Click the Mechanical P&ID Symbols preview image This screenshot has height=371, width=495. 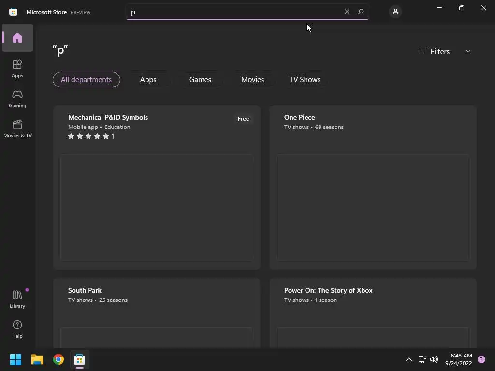(x=157, y=208)
